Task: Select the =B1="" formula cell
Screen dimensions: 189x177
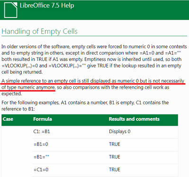Action: tap(41, 157)
